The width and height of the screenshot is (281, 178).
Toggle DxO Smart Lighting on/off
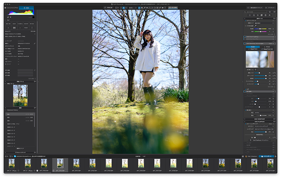click(246, 37)
